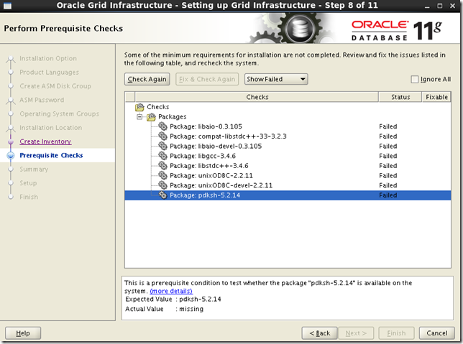
Task: Maximize the installer window
Action: click(x=440, y=6)
